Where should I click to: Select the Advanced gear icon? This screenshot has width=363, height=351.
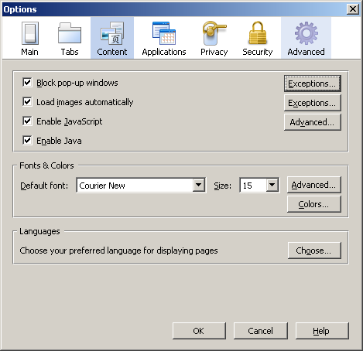pos(306,33)
